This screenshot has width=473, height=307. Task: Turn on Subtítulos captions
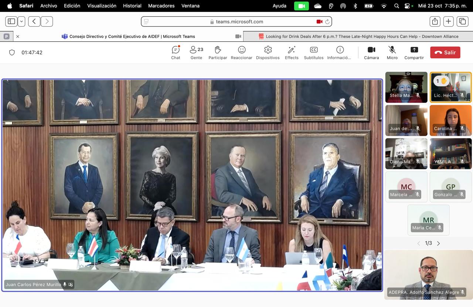click(313, 52)
